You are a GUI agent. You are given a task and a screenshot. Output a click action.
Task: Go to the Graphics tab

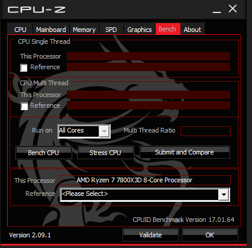pos(140,30)
